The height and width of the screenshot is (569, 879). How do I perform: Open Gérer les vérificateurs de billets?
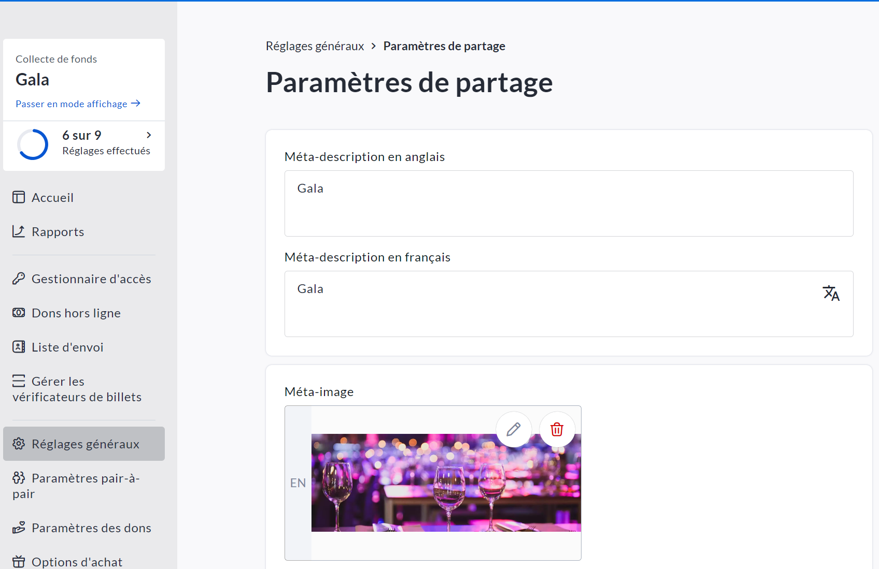point(77,389)
